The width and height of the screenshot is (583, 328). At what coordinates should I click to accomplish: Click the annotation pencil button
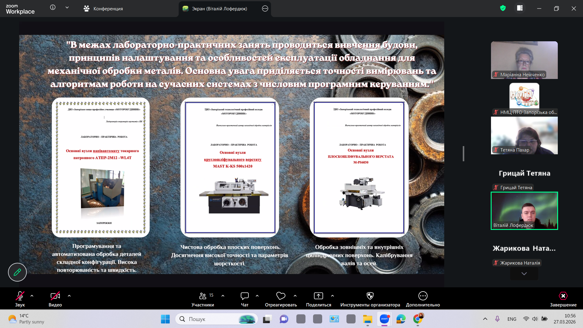17,272
